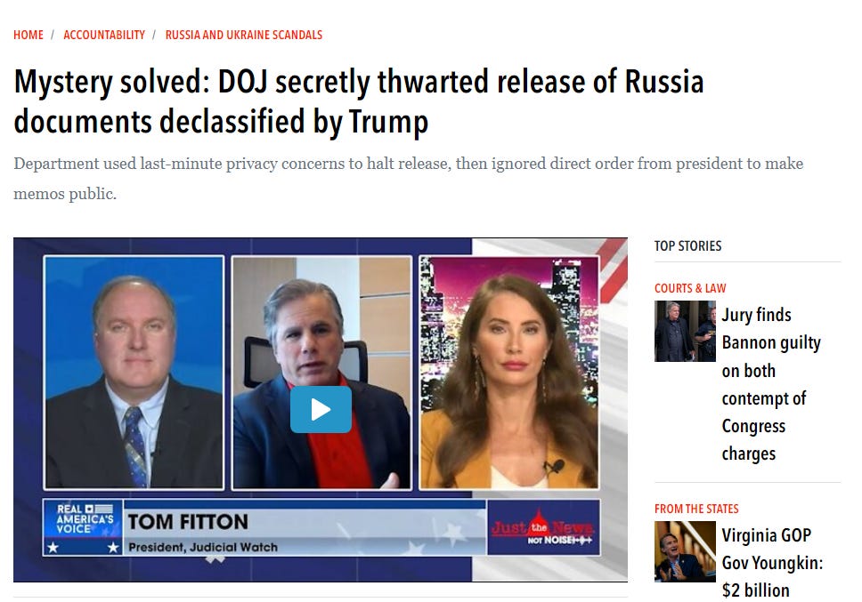Screen dimensions: 862x602
Task: Open the COURTS & LAW category
Action: click(690, 288)
